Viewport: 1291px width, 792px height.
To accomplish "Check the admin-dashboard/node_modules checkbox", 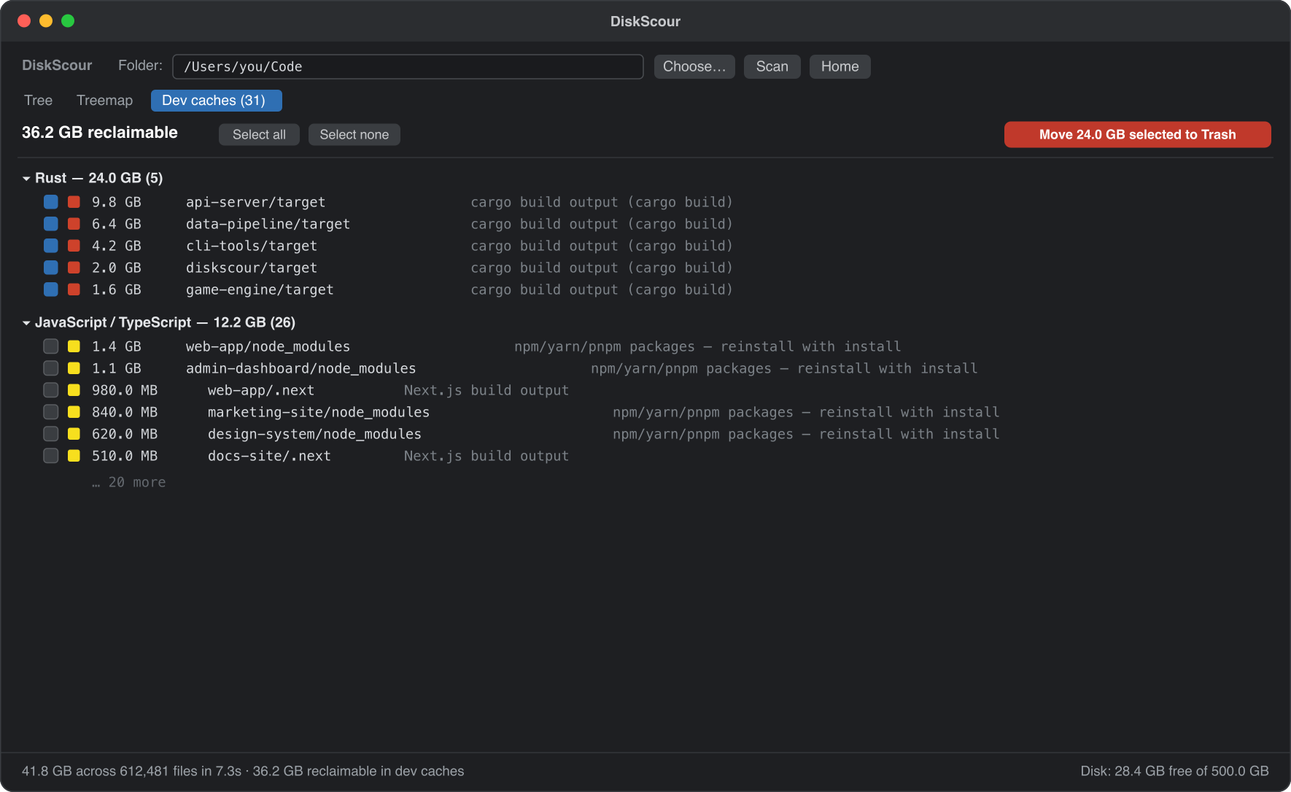I will [x=51, y=368].
